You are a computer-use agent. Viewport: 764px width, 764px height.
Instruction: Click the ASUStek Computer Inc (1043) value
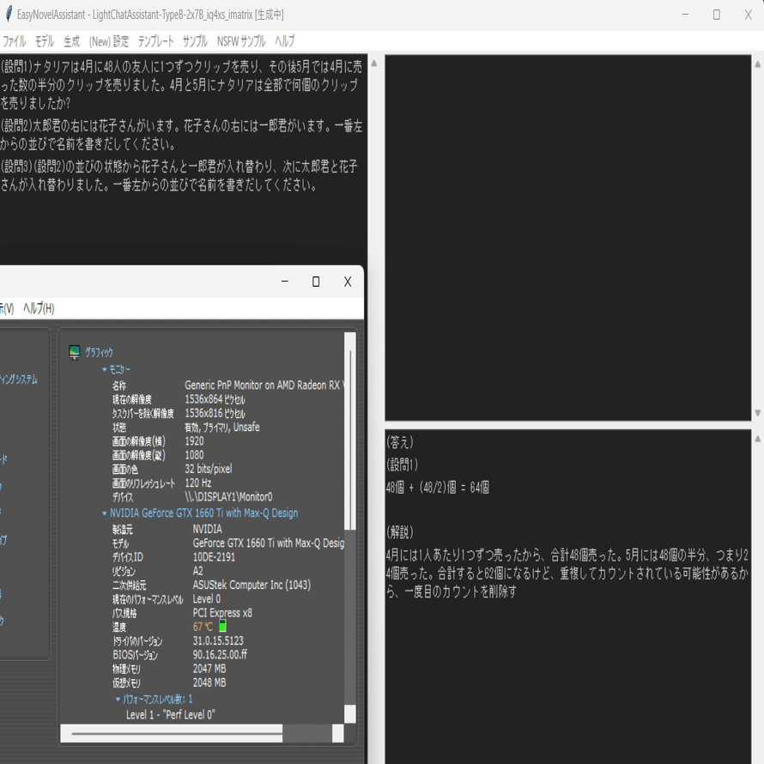point(252,585)
